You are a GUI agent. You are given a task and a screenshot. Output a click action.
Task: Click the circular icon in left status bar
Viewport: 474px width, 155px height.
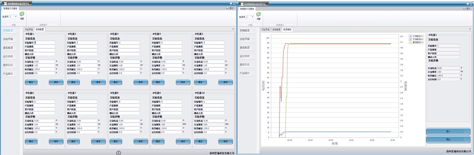coord(119,153)
